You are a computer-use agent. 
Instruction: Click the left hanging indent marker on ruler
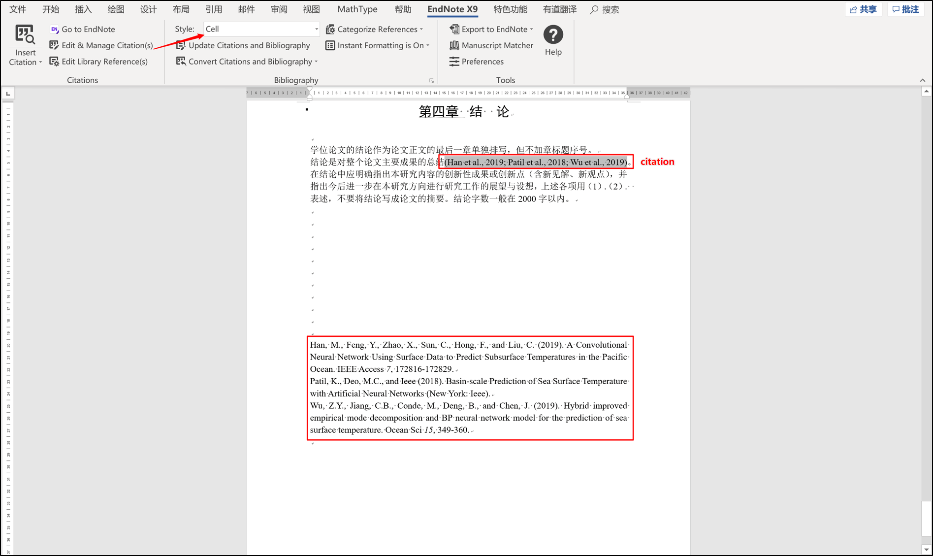point(309,97)
